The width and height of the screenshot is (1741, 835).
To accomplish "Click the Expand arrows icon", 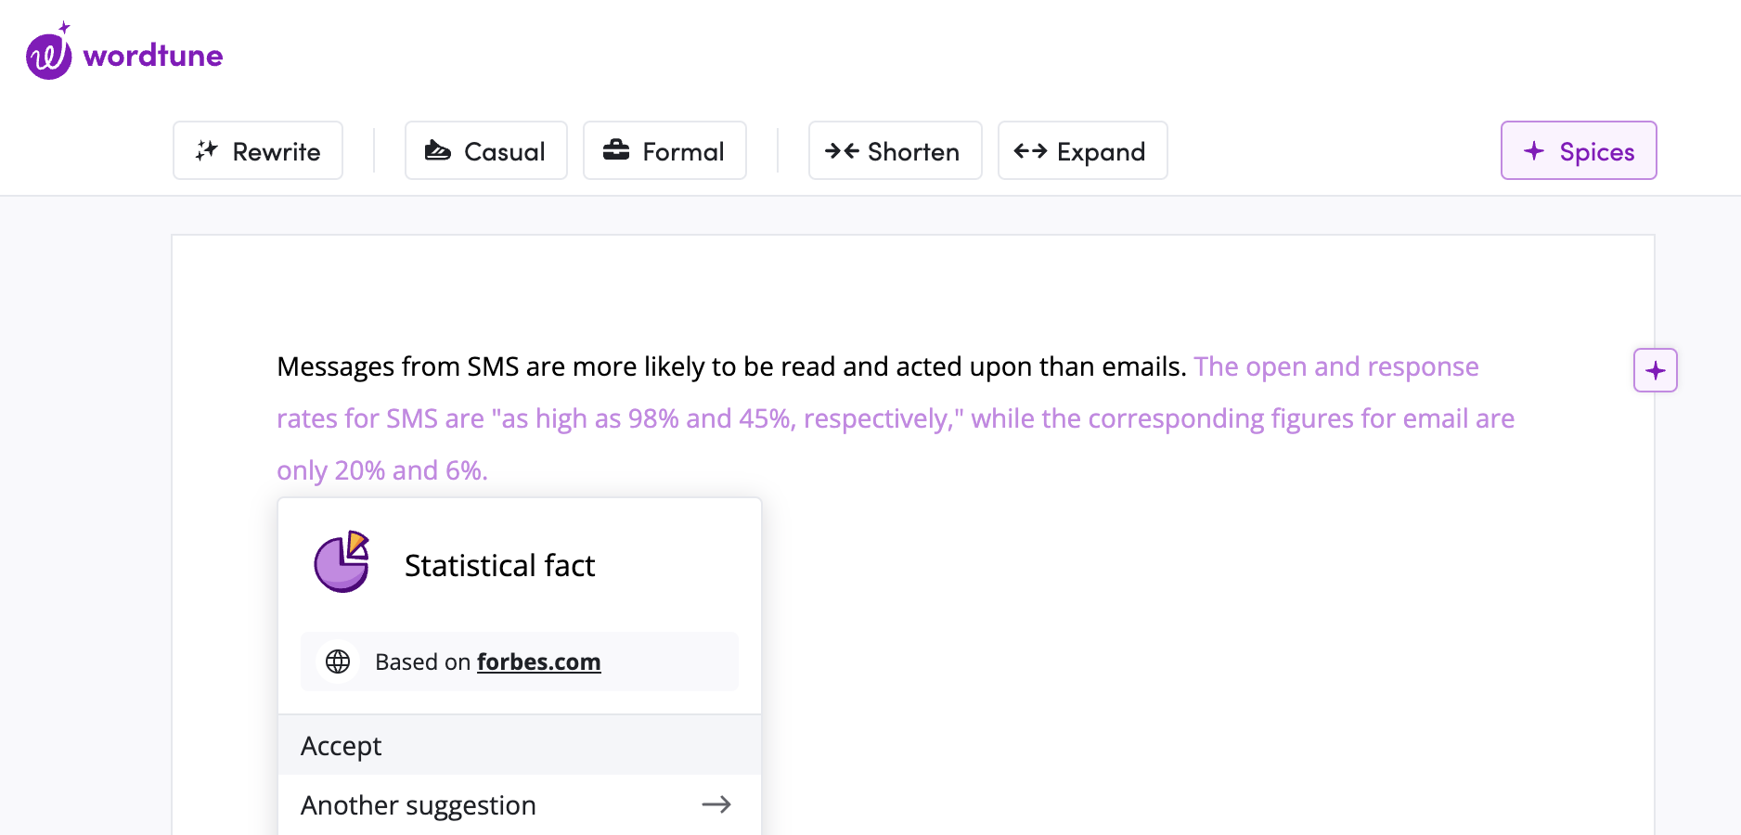I will (1030, 150).
